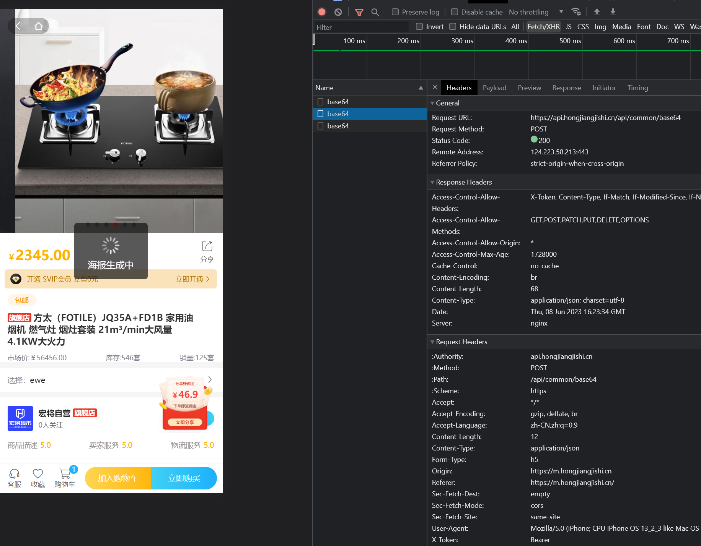Open network conditions wifi icon
The width and height of the screenshot is (701, 546).
click(x=576, y=12)
